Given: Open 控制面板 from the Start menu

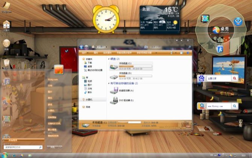Looking at the screenshot, I should pos(52,117).
